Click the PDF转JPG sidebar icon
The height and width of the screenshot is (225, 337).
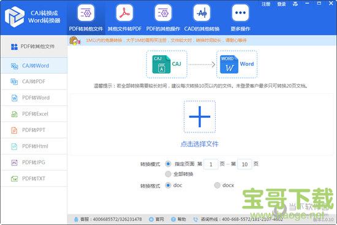click(x=15, y=162)
